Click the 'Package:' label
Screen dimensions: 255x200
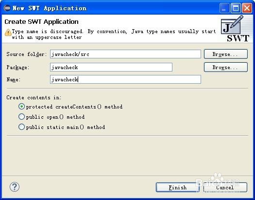(18, 67)
